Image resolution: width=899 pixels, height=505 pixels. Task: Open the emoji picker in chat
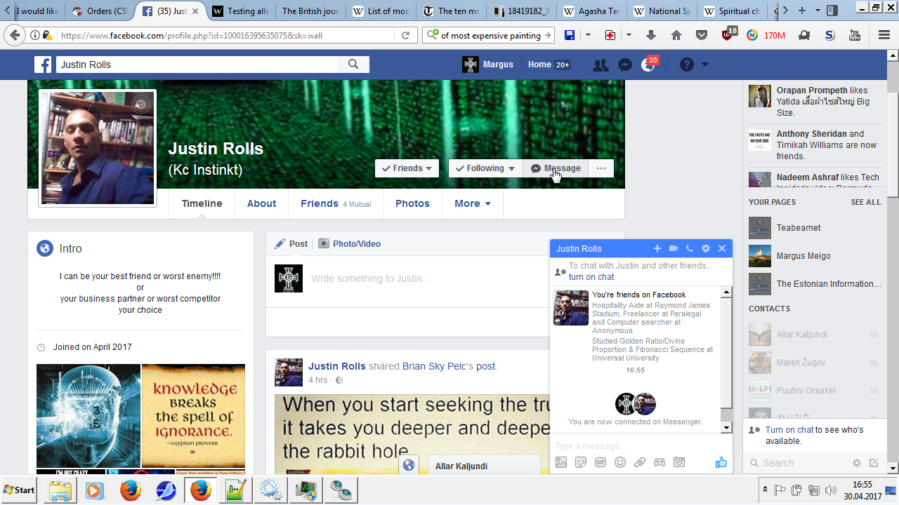tap(620, 462)
